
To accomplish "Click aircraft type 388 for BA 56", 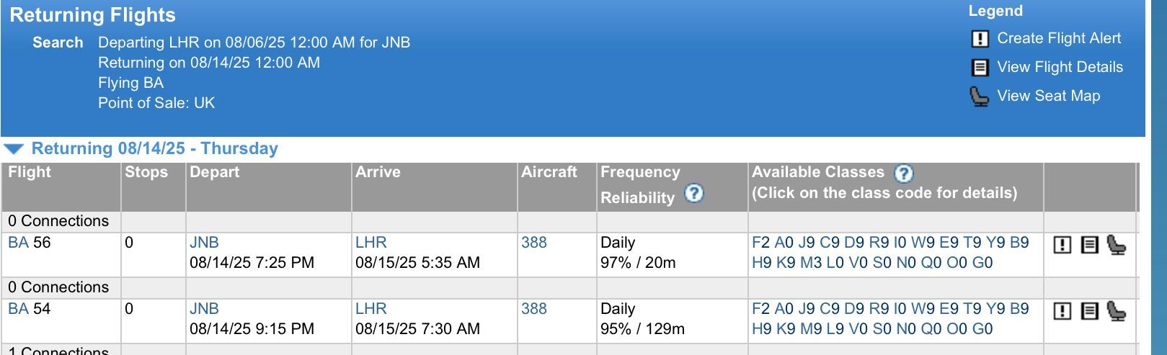I will coord(534,243).
